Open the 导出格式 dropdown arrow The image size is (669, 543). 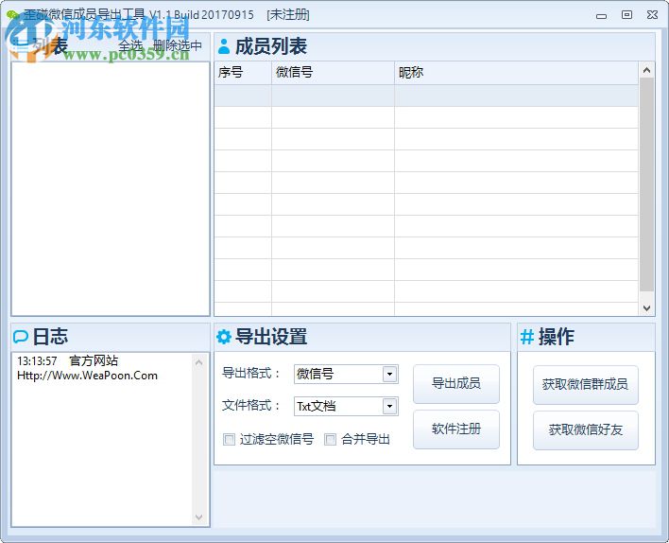pos(389,375)
